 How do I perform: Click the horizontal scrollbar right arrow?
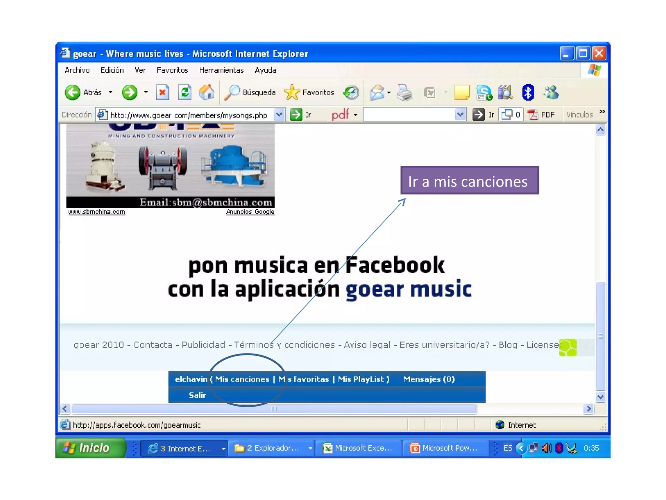[x=589, y=409]
